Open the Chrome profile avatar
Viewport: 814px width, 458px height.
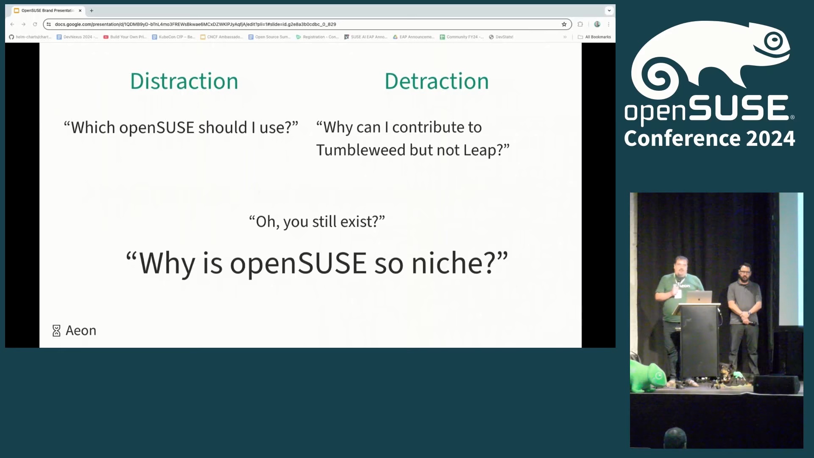click(597, 24)
